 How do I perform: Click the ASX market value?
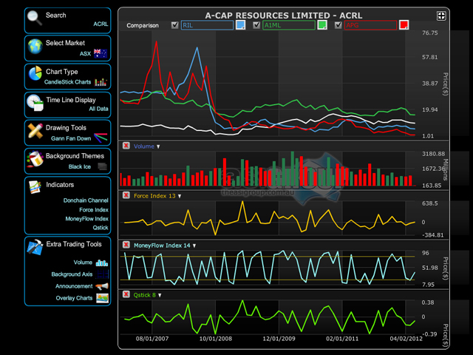85,54
